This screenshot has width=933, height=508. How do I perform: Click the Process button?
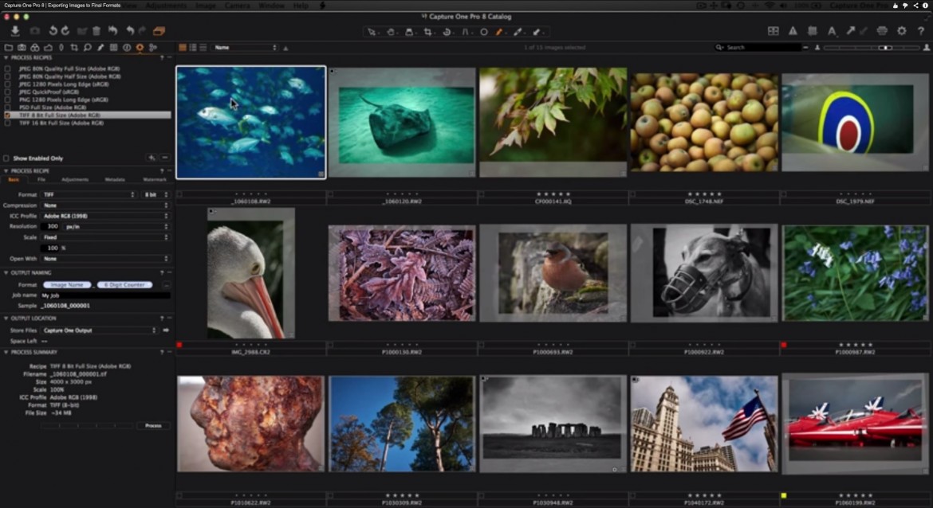click(x=153, y=425)
